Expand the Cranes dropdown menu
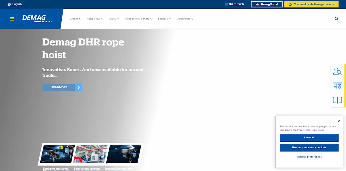This screenshot has width=346, height=171. (x=75, y=19)
